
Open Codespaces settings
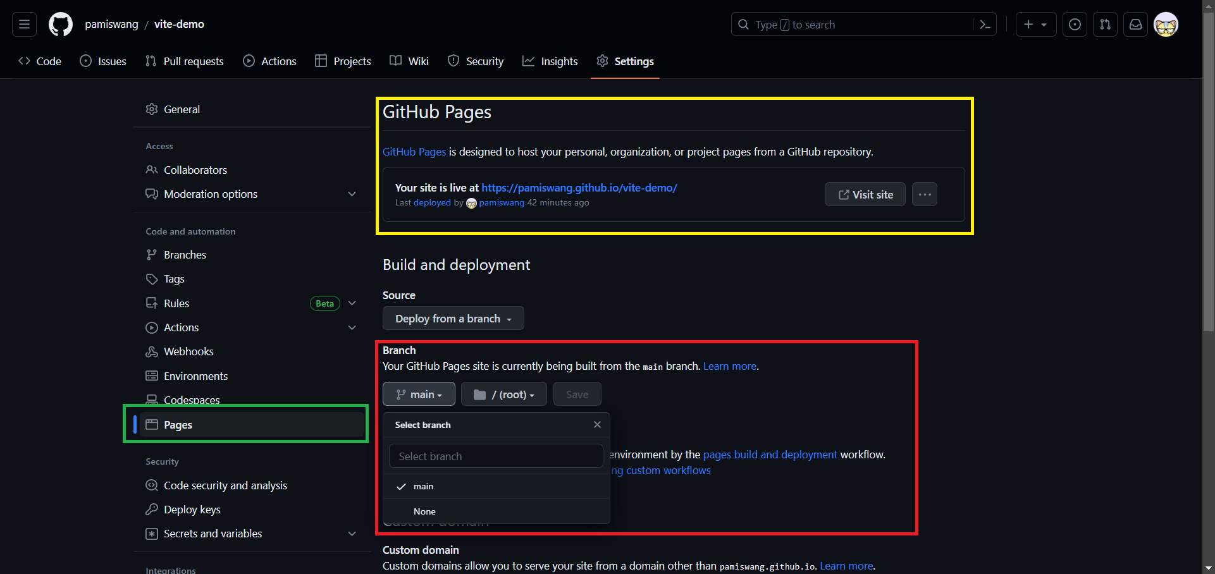tap(252, 400)
